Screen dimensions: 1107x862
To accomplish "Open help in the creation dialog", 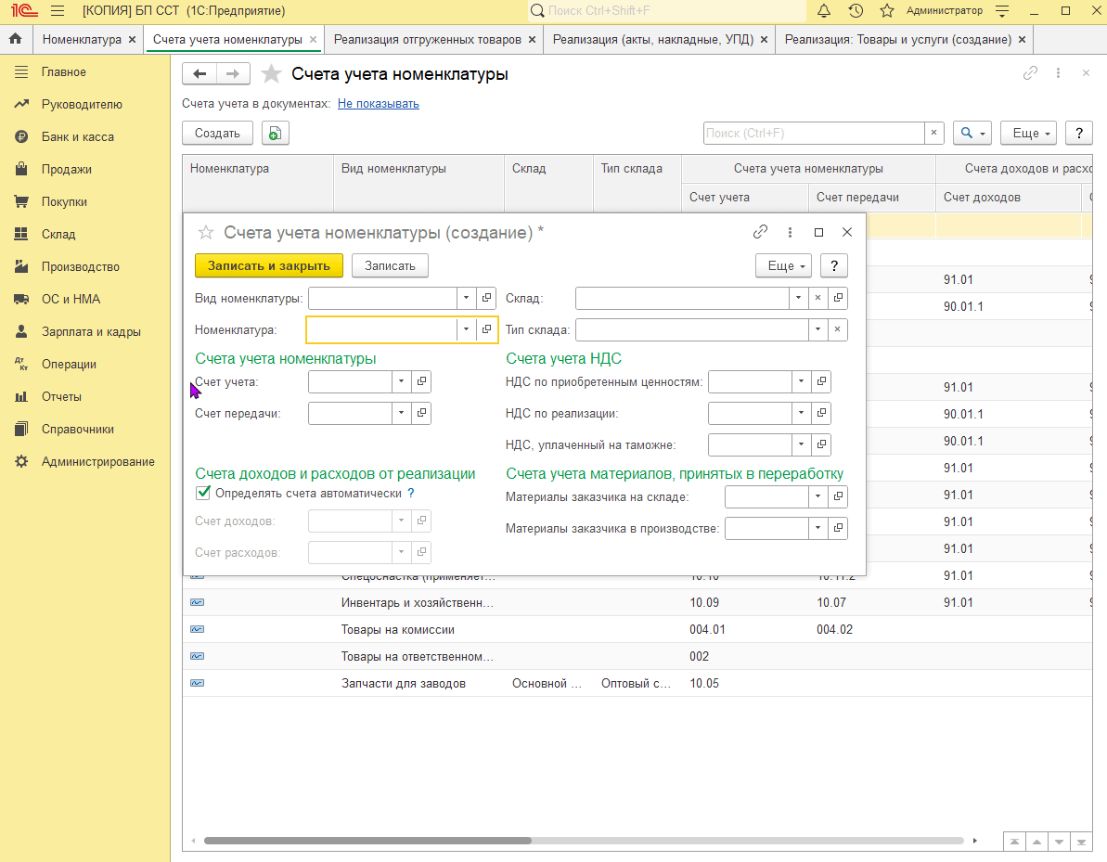I will click(x=834, y=265).
